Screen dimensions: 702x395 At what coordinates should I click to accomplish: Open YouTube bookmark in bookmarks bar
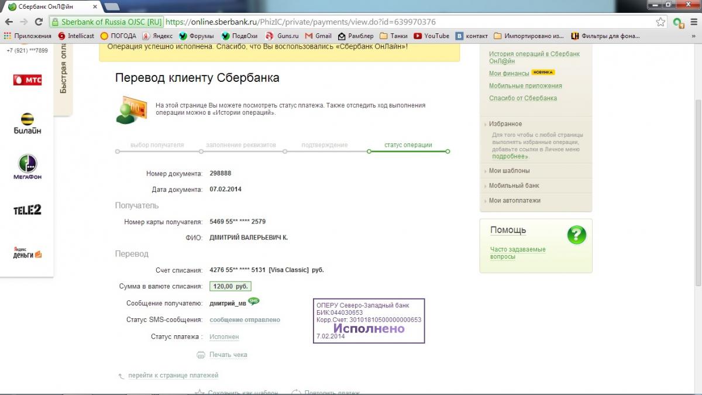432,36
